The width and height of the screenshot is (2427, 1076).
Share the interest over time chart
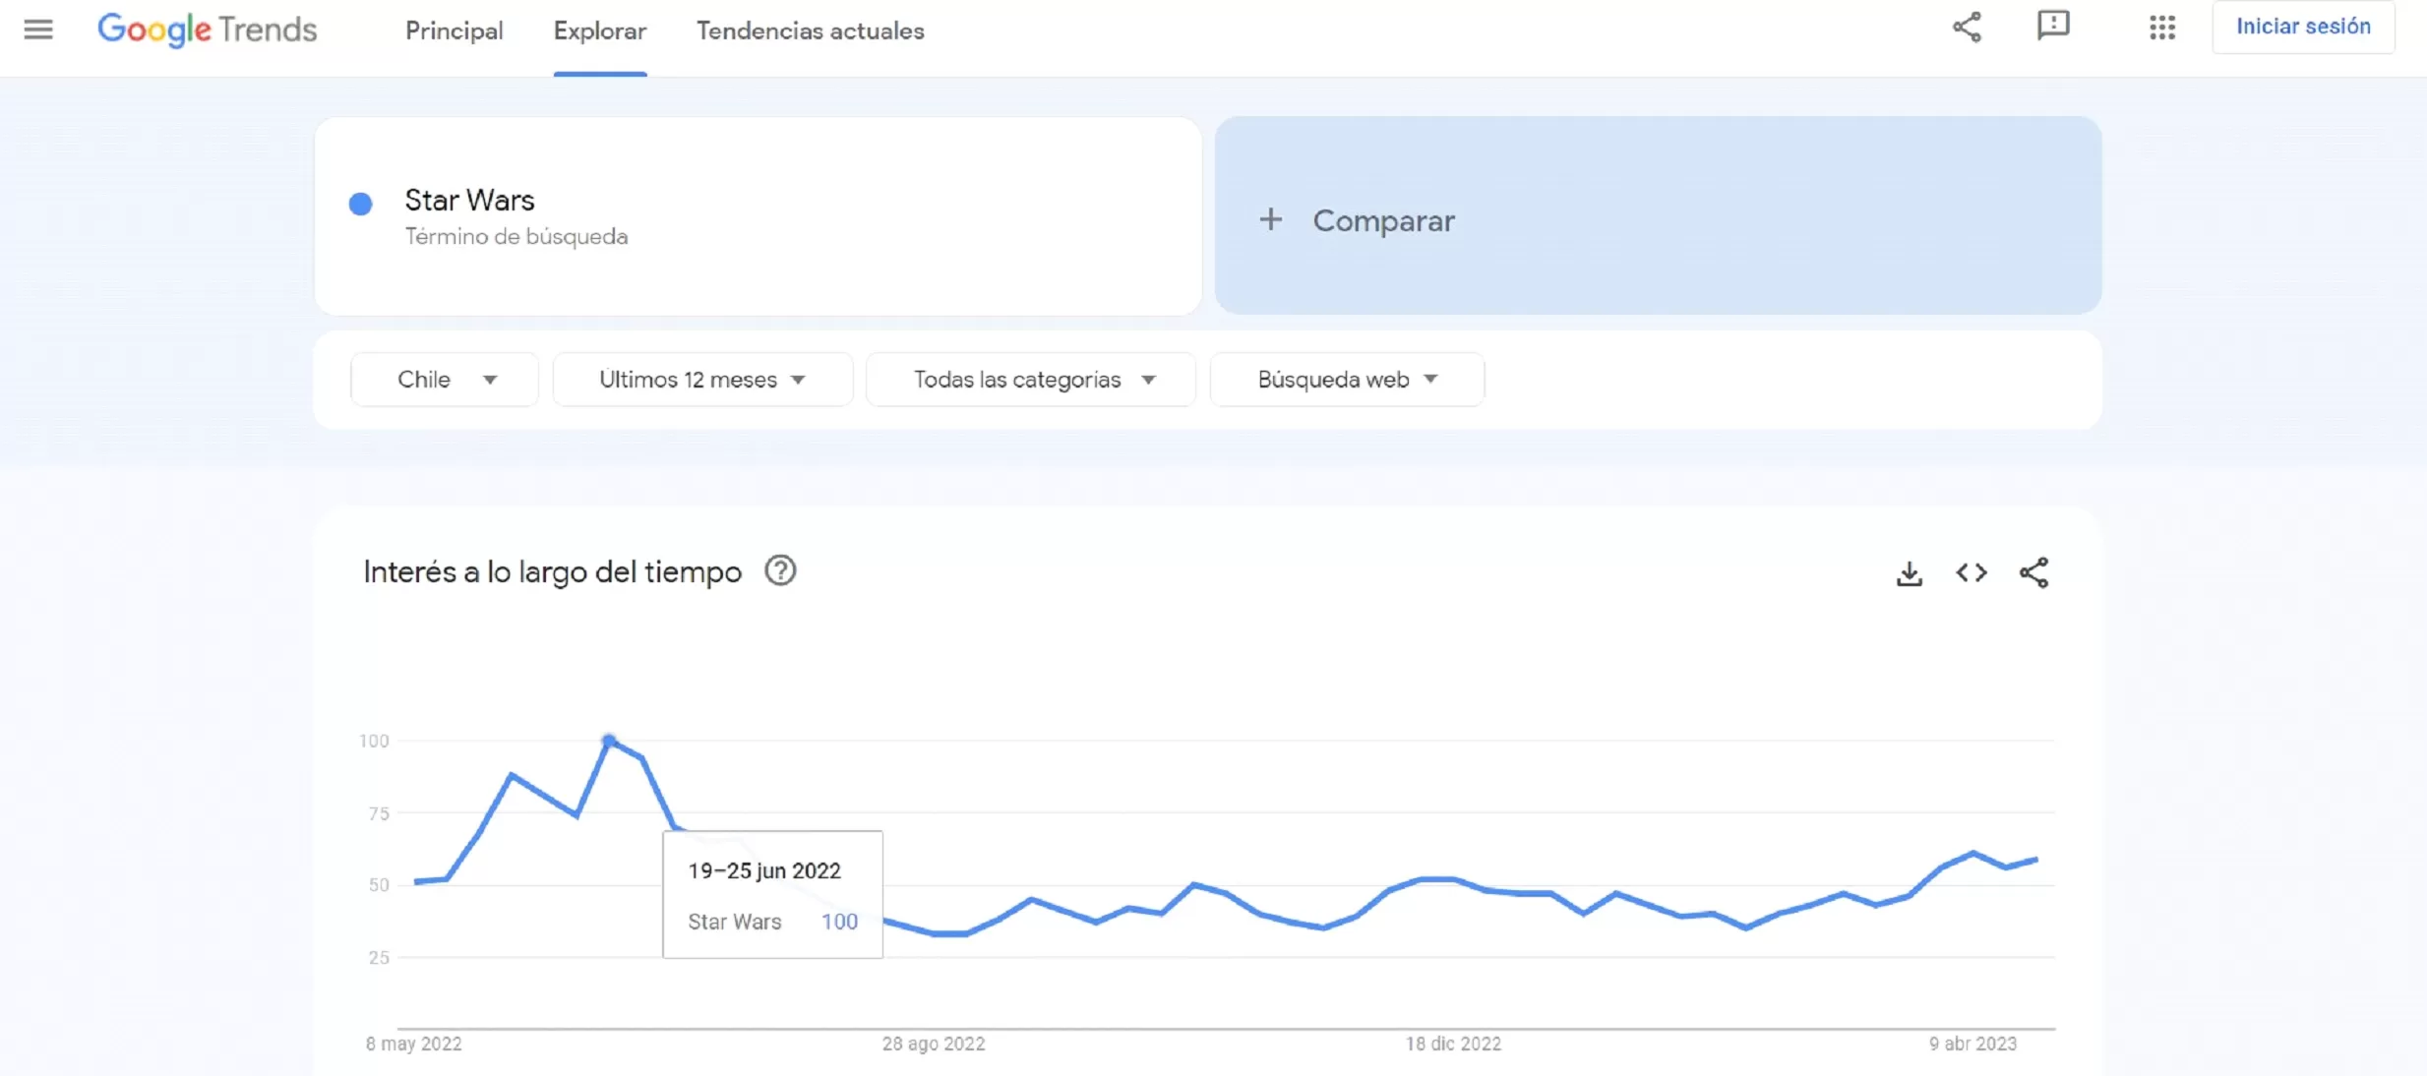(2033, 573)
